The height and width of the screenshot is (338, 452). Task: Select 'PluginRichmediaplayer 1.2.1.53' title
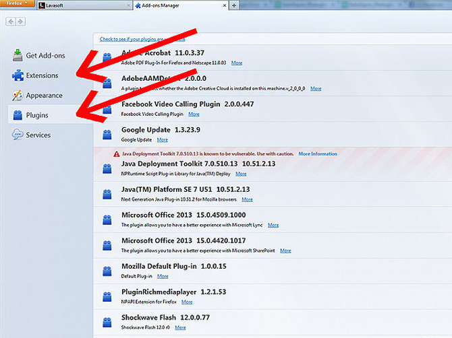click(174, 292)
